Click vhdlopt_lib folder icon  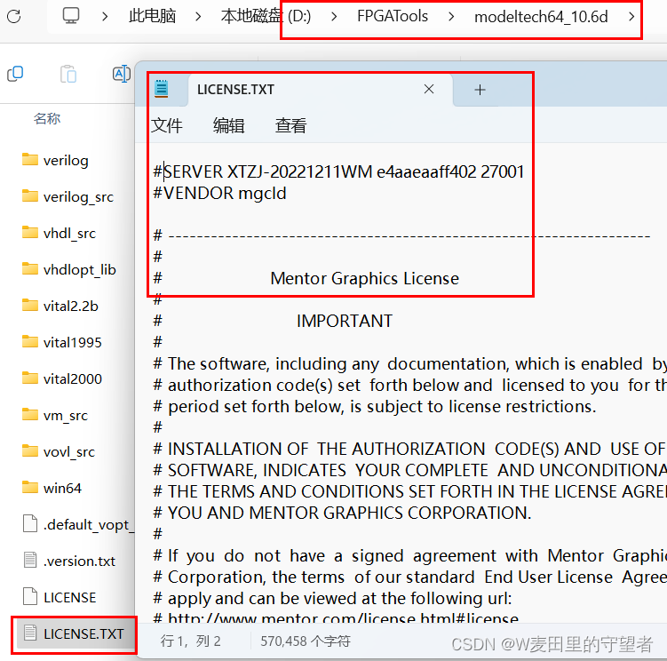(30, 268)
